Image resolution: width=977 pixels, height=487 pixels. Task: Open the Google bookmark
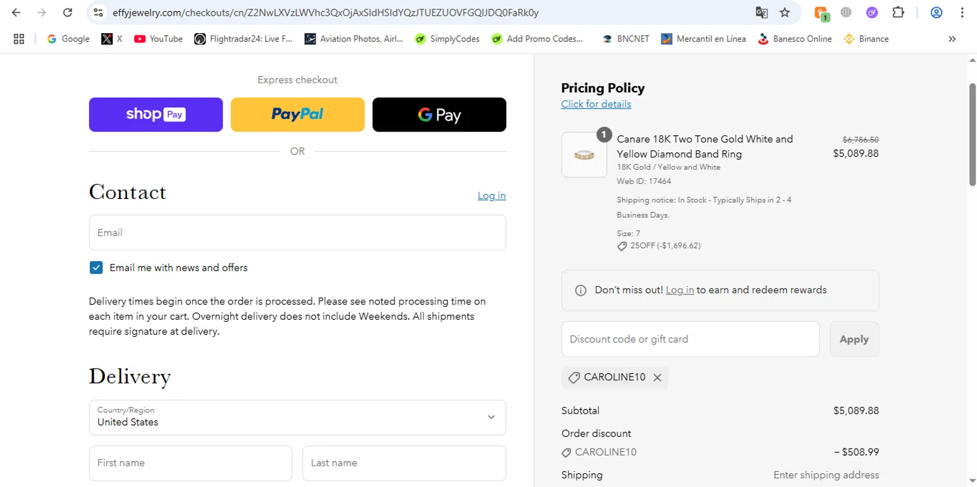68,39
